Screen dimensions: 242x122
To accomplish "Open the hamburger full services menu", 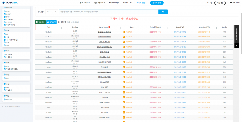I will 235,2.
